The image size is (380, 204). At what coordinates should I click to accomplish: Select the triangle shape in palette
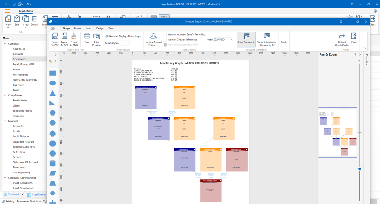click(52, 93)
